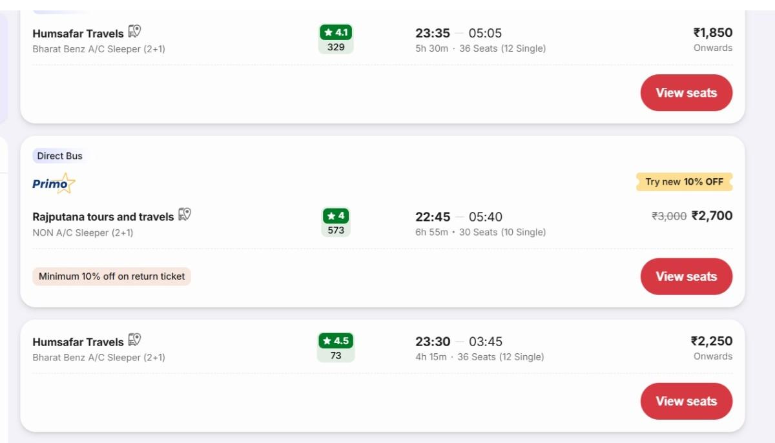View seats for Rajputana tours and travels

686,276
